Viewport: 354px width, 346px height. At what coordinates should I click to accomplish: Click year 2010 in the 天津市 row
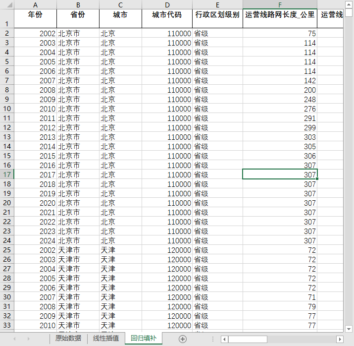(35, 325)
